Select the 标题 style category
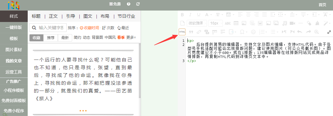This screenshot has width=333, height=116. [36, 16]
